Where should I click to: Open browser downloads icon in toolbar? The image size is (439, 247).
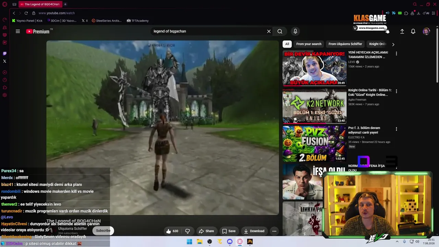click(x=418, y=13)
